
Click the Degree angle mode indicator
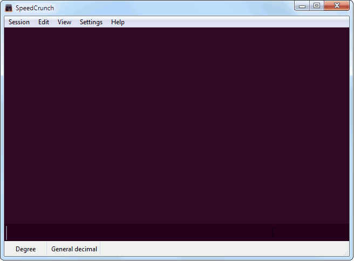click(x=25, y=249)
